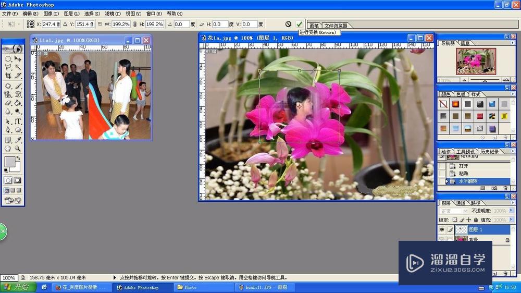Select the Pen tool

(x=8, y=130)
